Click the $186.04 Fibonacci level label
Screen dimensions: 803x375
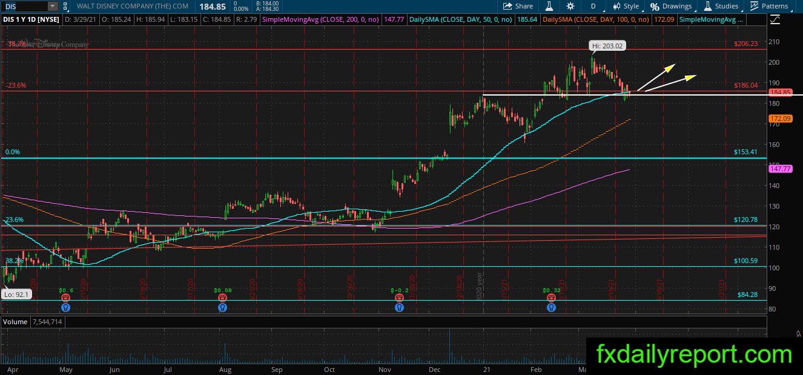point(745,85)
